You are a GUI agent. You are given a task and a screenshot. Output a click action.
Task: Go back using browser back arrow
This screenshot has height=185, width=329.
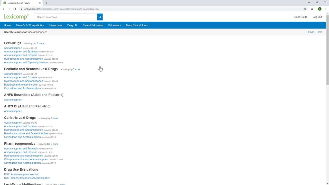pos(4,9)
